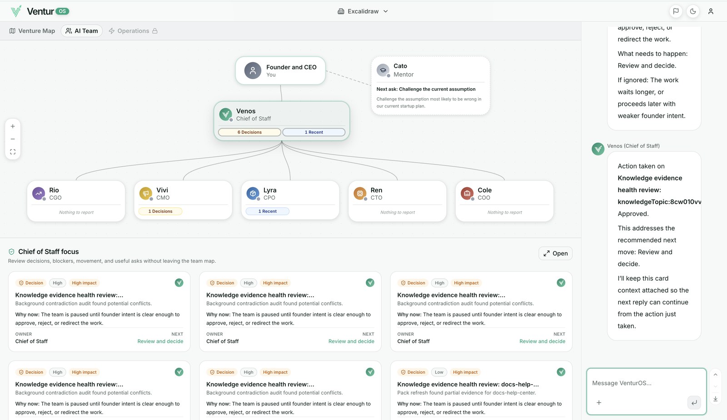This screenshot has width=727, height=420.
Task: Click the flag feedback icon
Action: (x=676, y=11)
